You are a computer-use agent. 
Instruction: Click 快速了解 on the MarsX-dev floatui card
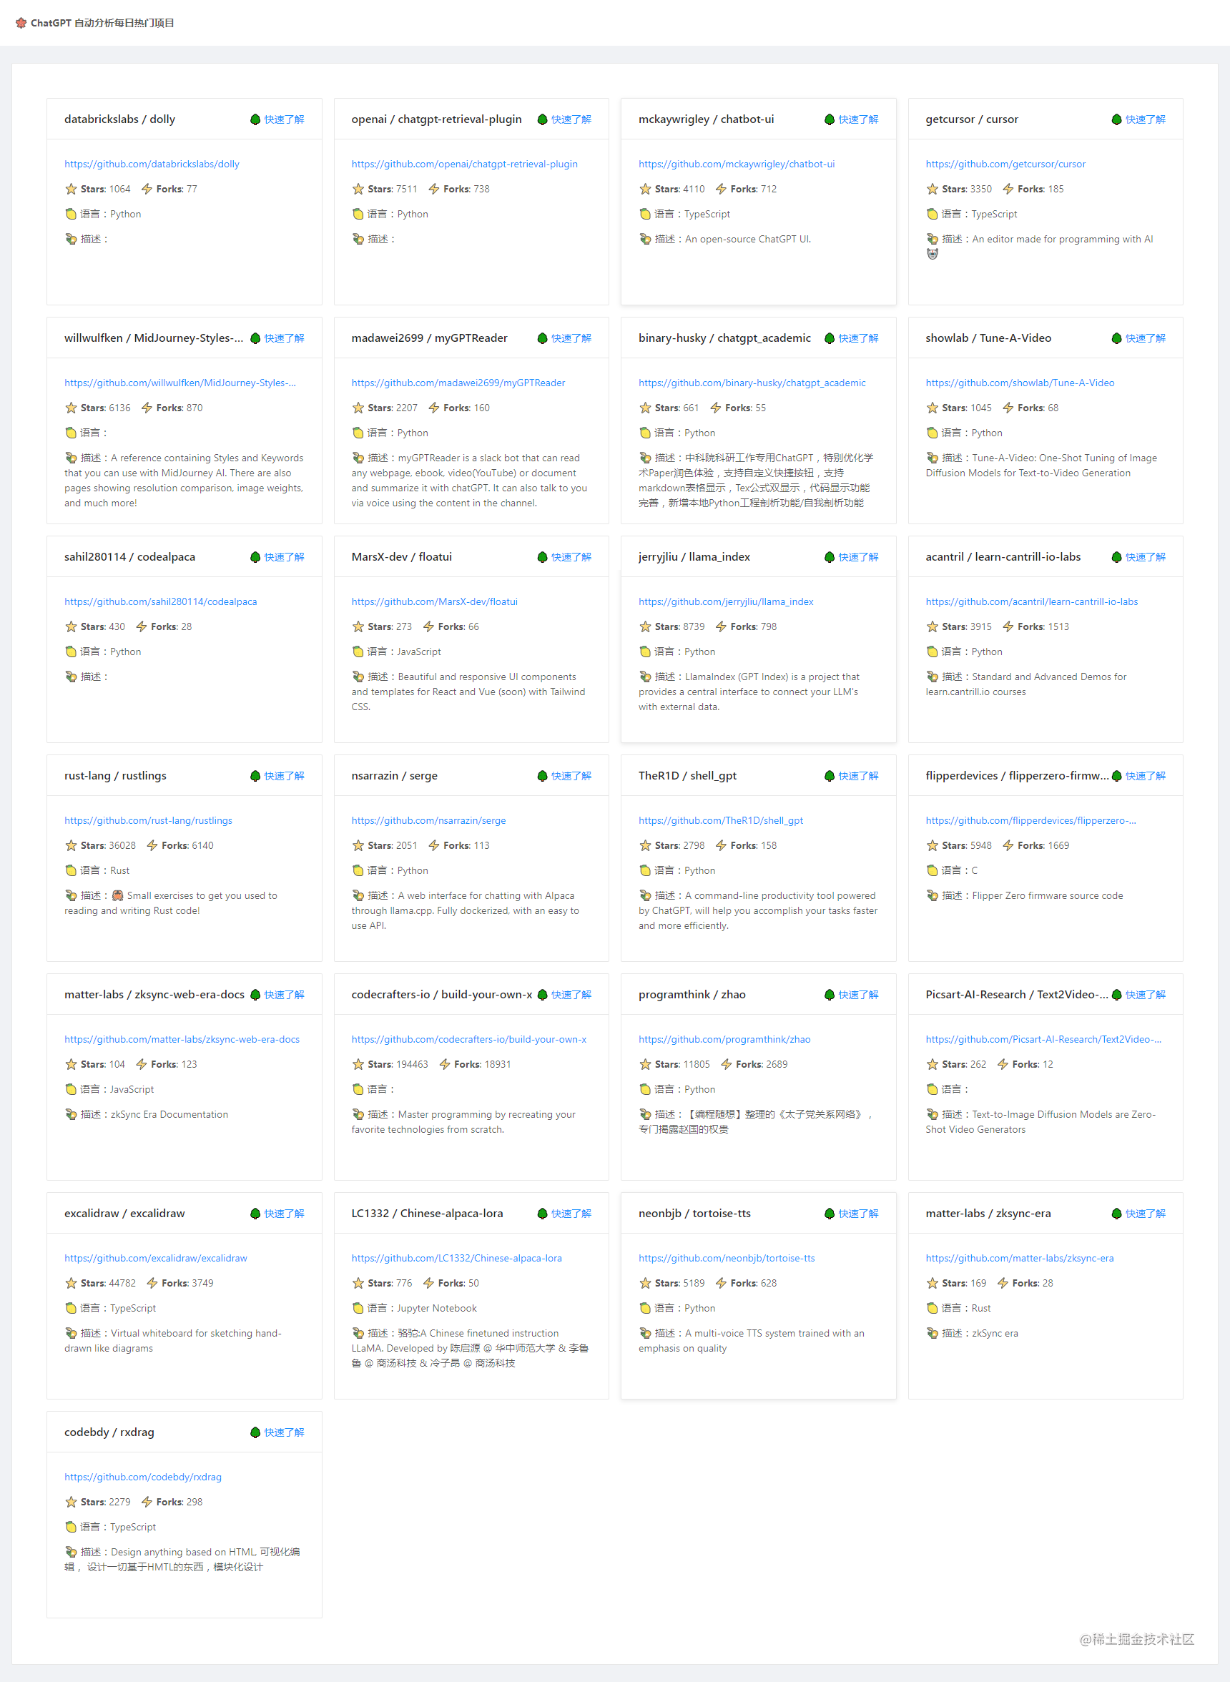572,558
